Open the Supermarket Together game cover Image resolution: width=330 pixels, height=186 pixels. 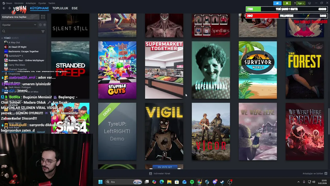pos(164,70)
